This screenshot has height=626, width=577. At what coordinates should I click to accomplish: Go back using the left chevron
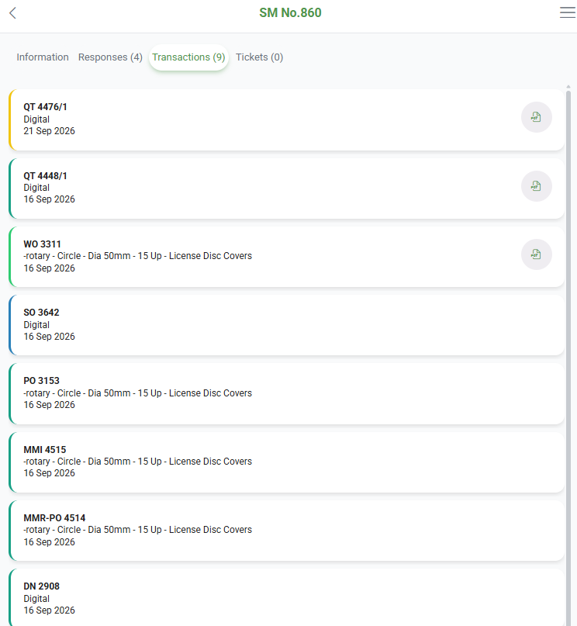coord(12,12)
